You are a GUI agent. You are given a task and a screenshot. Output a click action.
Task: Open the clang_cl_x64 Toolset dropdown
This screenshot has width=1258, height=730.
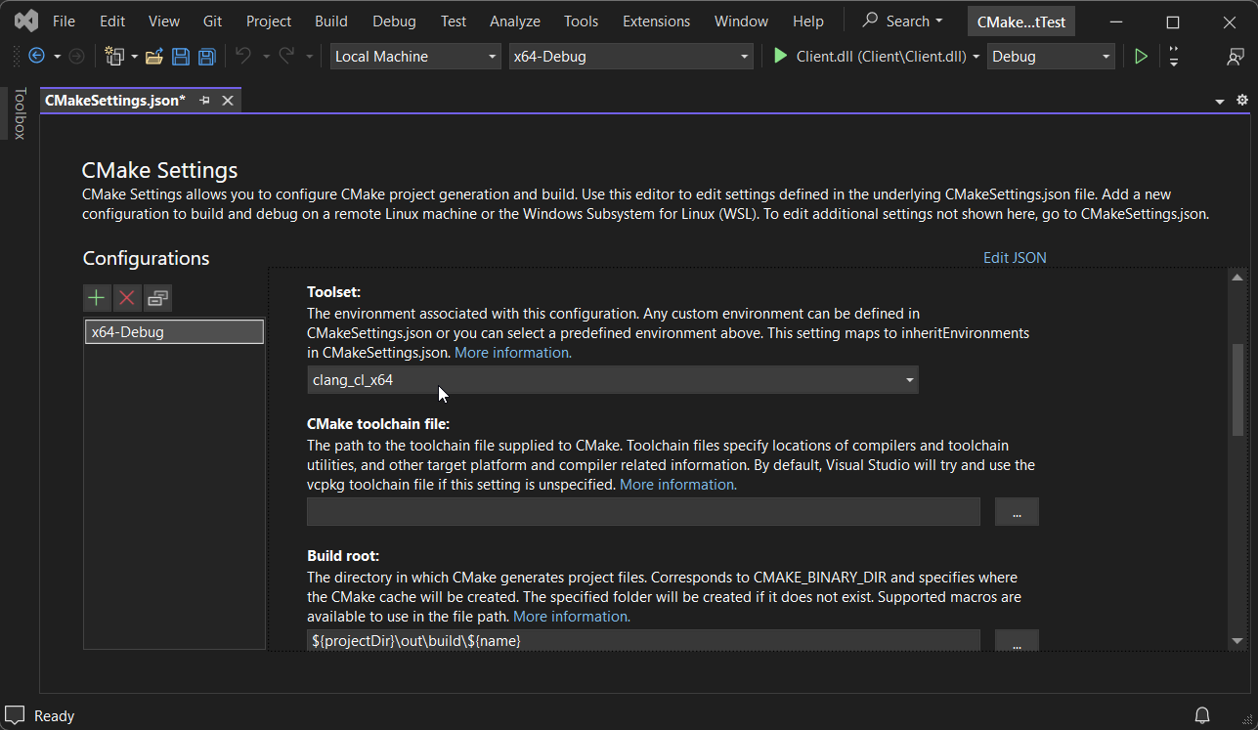point(613,380)
